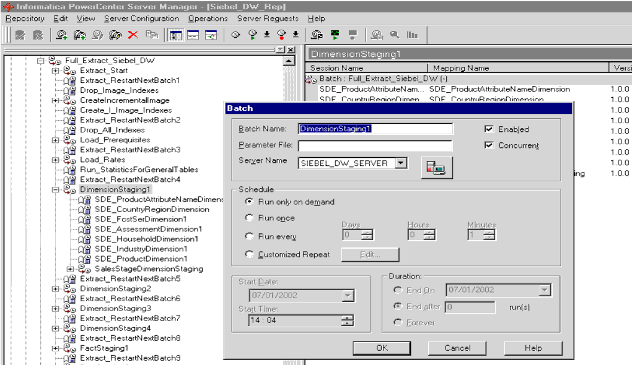Screen dimensions: 632x365
Task: Expand the Load_Prerequisites tree node
Action: (x=55, y=140)
